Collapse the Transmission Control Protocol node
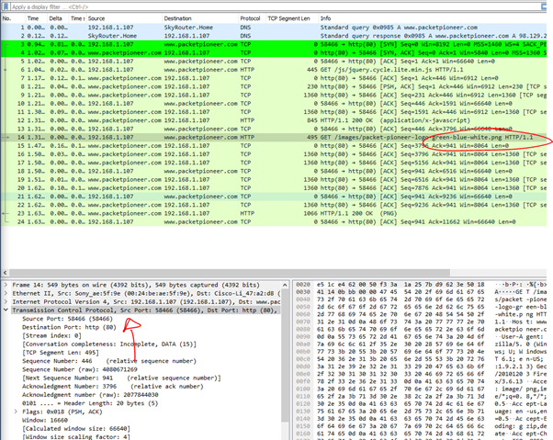This screenshot has width=553, height=440. (x=6, y=310)
